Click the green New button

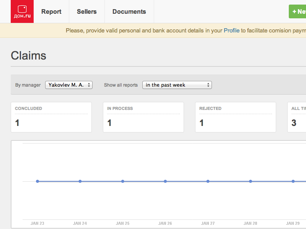point(298,11)
